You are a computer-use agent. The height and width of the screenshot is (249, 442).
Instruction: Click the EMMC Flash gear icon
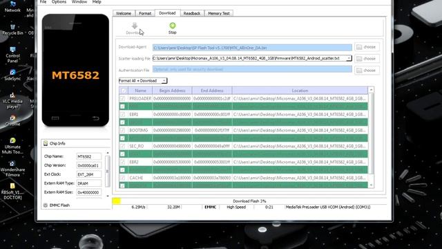[46, 205]
